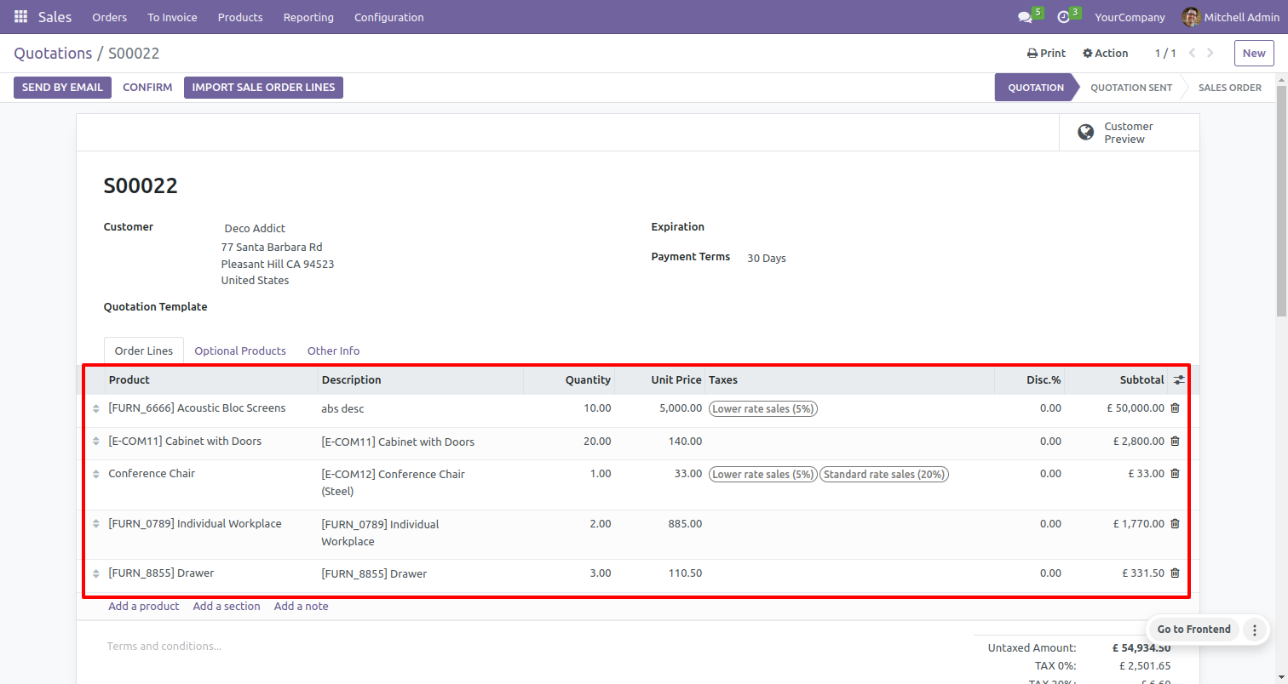Open the Reporting menu
Viewport: 1288px width, 684px height.
tap(308, 17)
